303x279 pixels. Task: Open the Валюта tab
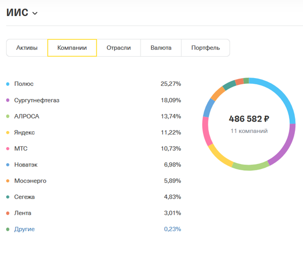pyautogui.click(x=161, y=48)
